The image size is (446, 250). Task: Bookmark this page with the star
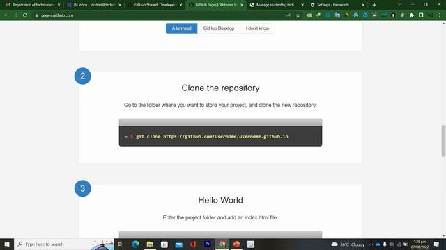(x=298, y=15)
